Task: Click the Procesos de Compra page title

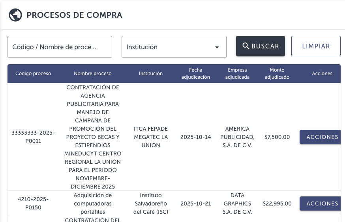Action: pos(74,15)
